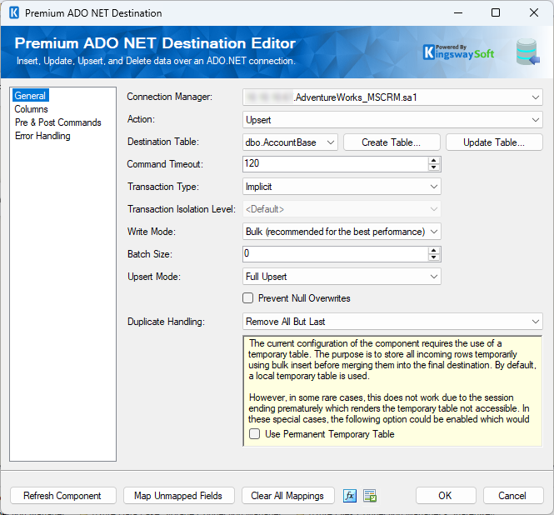
Task: Click the Connection Manager label
Action: tap(170, 97)
